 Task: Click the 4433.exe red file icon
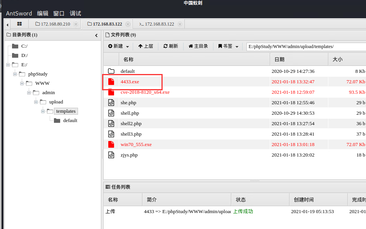[111, 82]
